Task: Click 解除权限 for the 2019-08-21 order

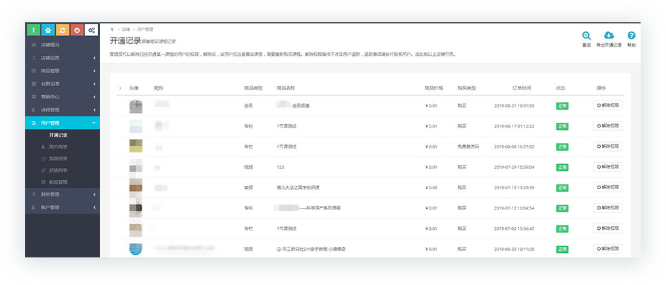Action: click(607, 105)
